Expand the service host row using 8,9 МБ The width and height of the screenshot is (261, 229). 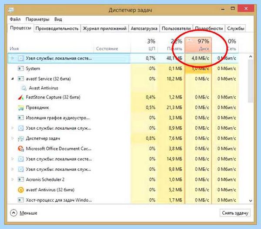pos(12,128)
